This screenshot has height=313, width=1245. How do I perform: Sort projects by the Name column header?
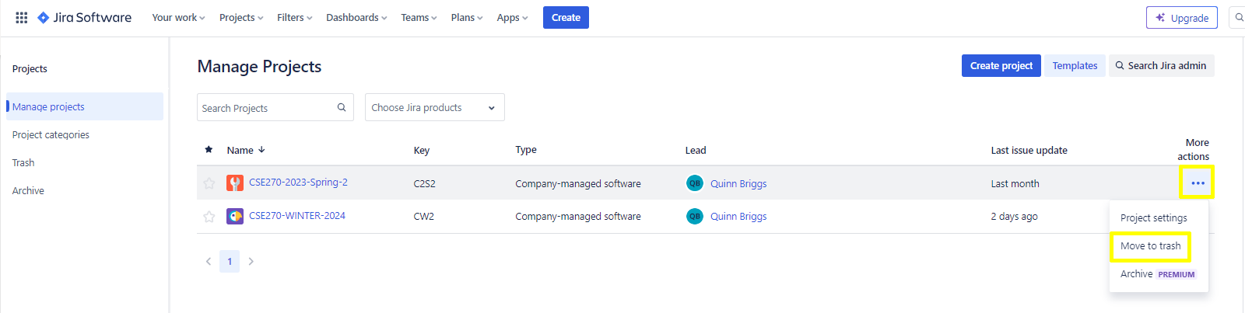(240, 151)
